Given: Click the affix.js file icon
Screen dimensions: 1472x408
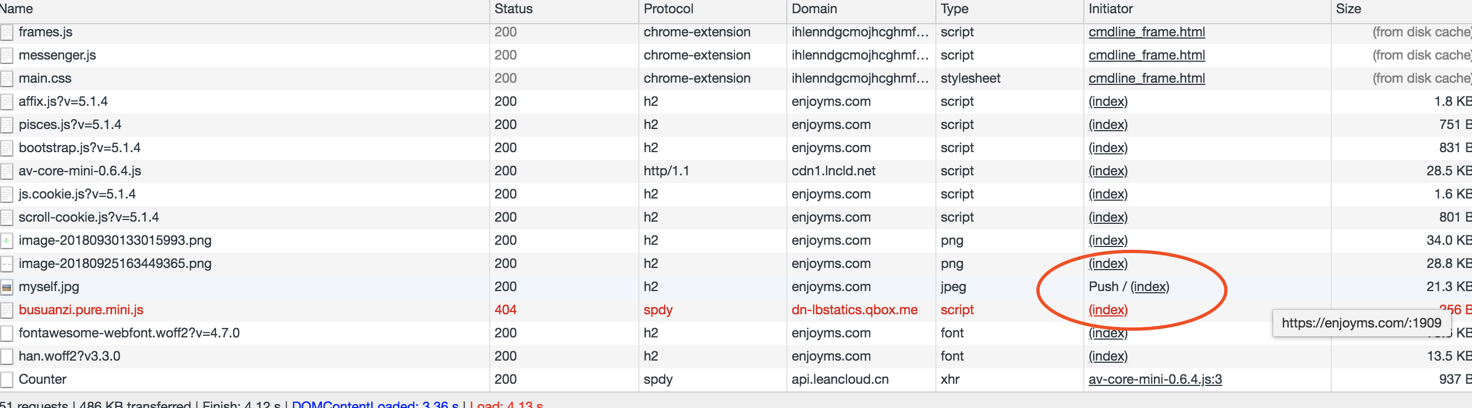Looking at the screenshot, I should pos(7,101).
